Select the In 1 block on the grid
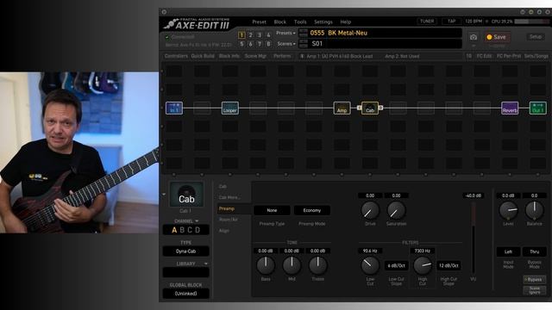Image resolution: width=552 pixels, height=310 pixels. point(174,108)
